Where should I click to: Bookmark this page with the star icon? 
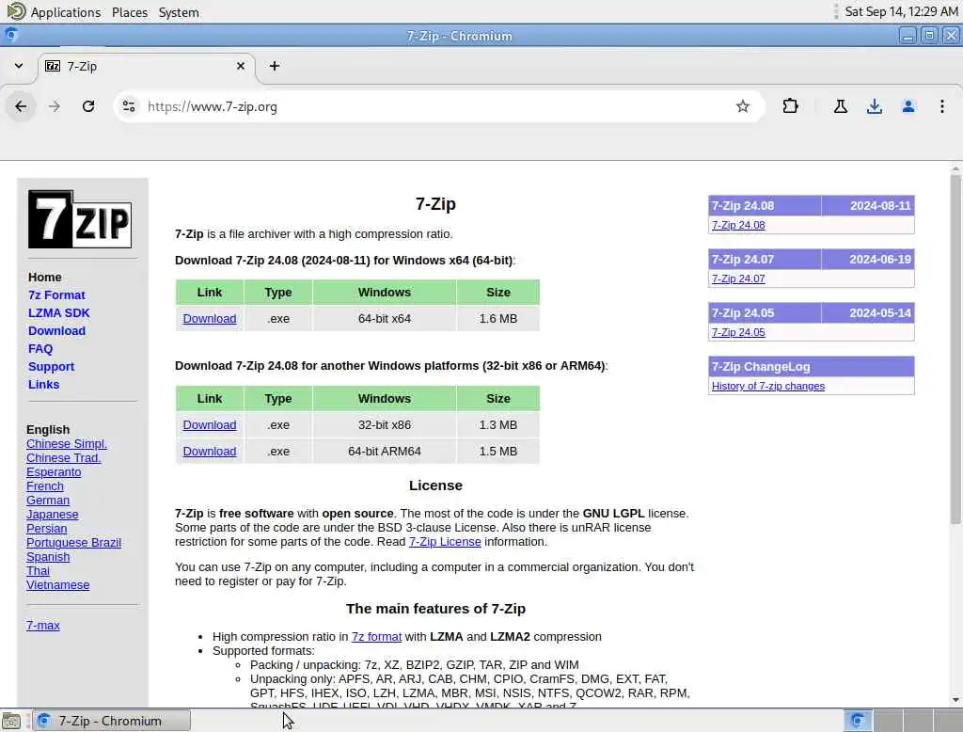743,106
